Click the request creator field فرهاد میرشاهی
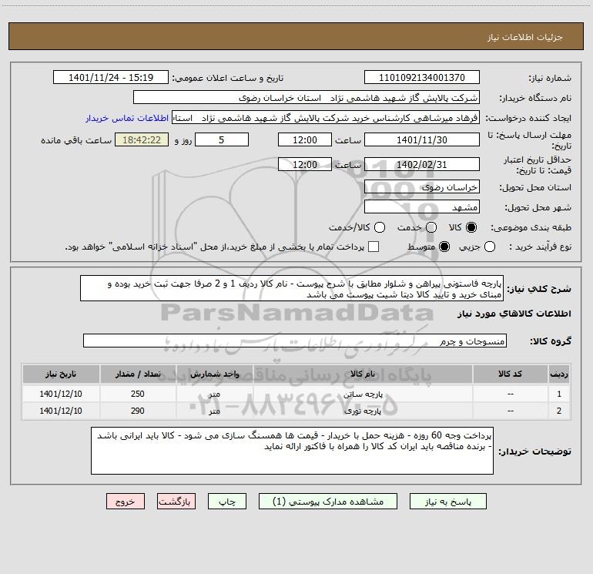Screen dimensions: 593x574 click(326, 118)
